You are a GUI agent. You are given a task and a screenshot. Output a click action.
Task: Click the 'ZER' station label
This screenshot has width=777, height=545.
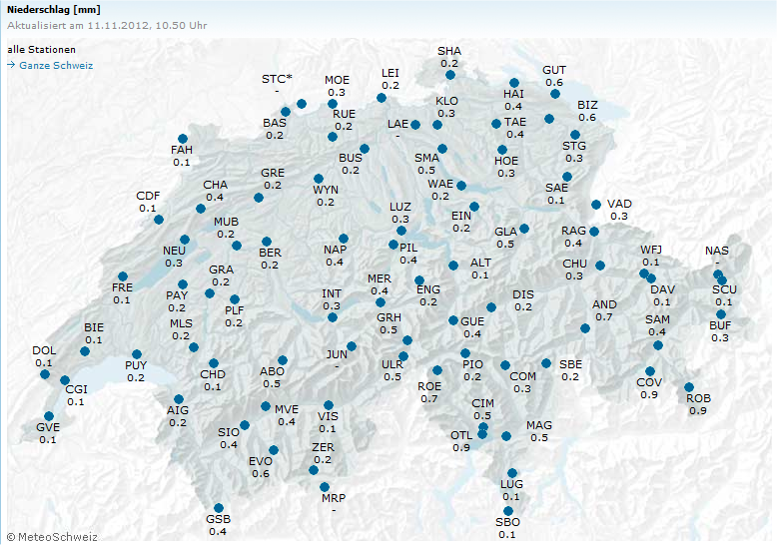click(324, 447)
